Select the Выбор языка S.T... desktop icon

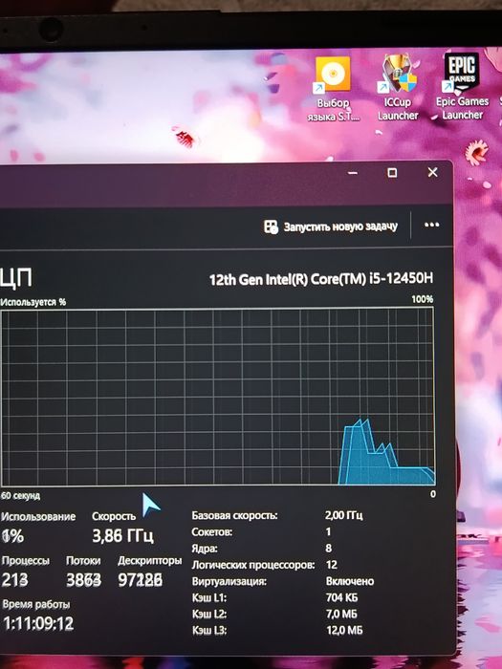point(333,90)
